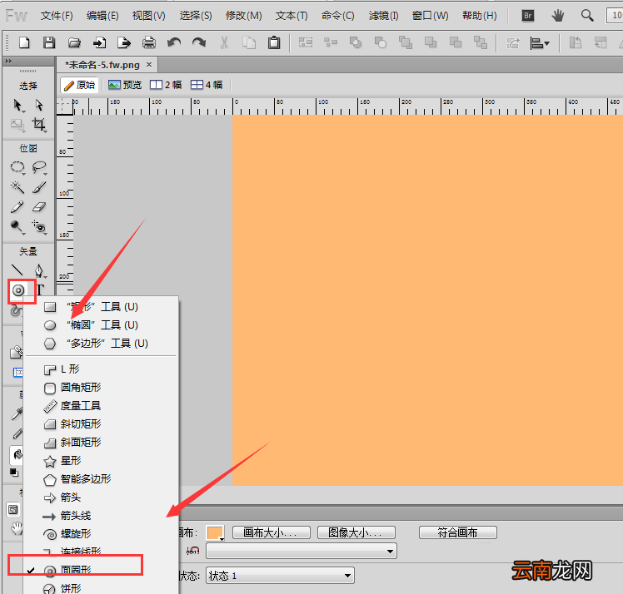Choose the 矩形 工具 (U) entry

click(101, 307)
